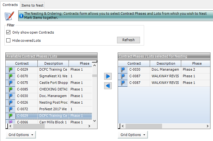This screenshot has width=213, height=141.
Task: Click the green flag icon for C-0085
Action: (x=10, y=89)
